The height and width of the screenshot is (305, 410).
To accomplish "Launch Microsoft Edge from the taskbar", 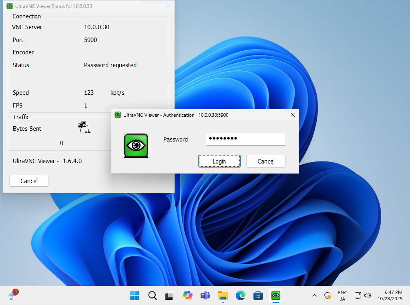I will (x=240, y=295).
